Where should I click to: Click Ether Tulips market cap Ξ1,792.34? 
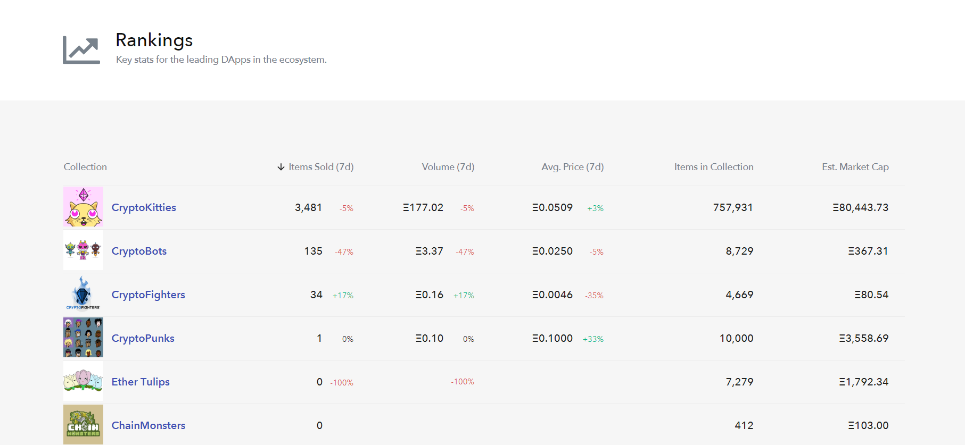[864, 382]
